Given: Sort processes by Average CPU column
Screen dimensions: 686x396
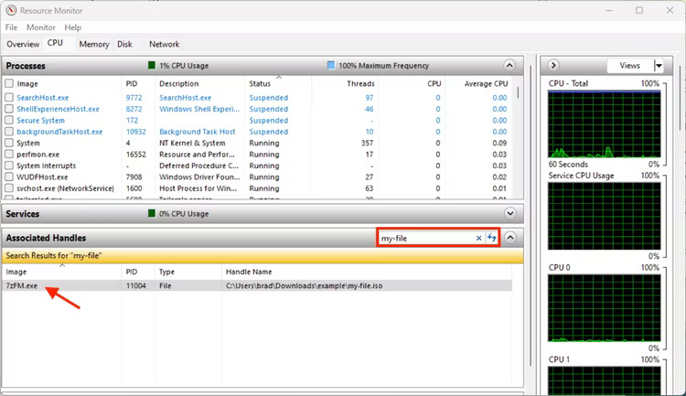Looking at the screenshot, I should [x=486, y=83].
